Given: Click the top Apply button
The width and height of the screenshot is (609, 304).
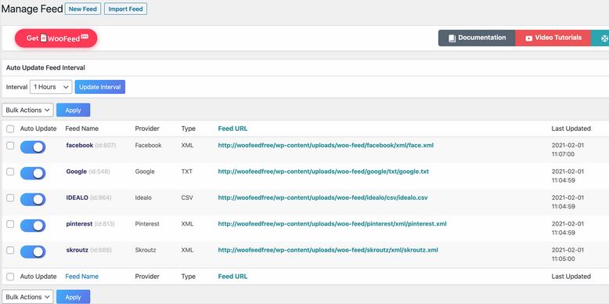Looking at the screenshot, I should click(73, 110).
